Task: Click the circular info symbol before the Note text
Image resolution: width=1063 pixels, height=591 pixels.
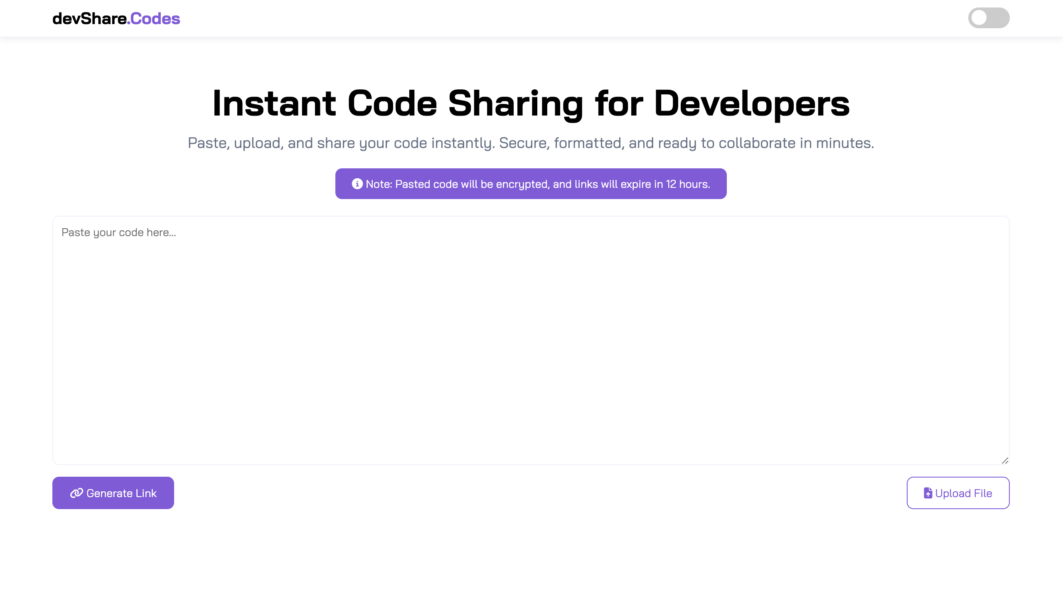Action: 357,183
